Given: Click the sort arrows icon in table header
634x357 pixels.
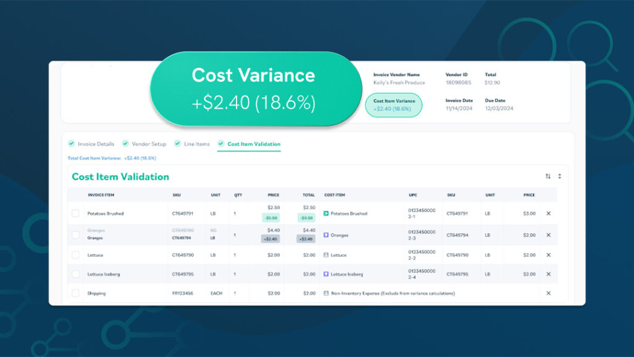Looking at the screenshot, I should (547, 176).
